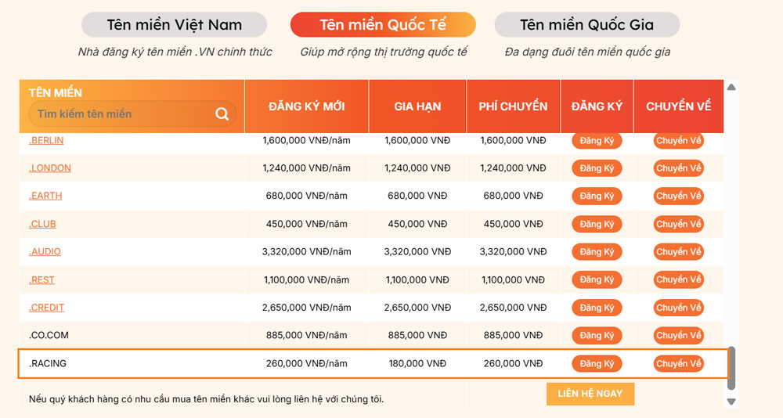Click the scrollbar down arrow

[x=731, y=402]
